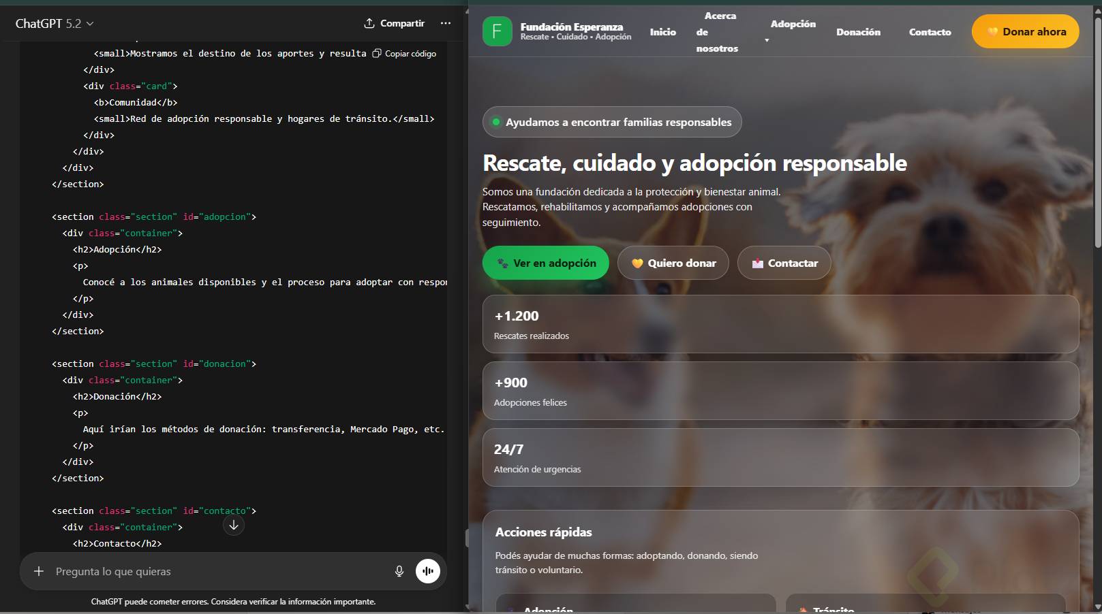The image size is (1102, 614).
Task: Focus the "Pregunta lo que quieras" input
Action: point(218,571)
